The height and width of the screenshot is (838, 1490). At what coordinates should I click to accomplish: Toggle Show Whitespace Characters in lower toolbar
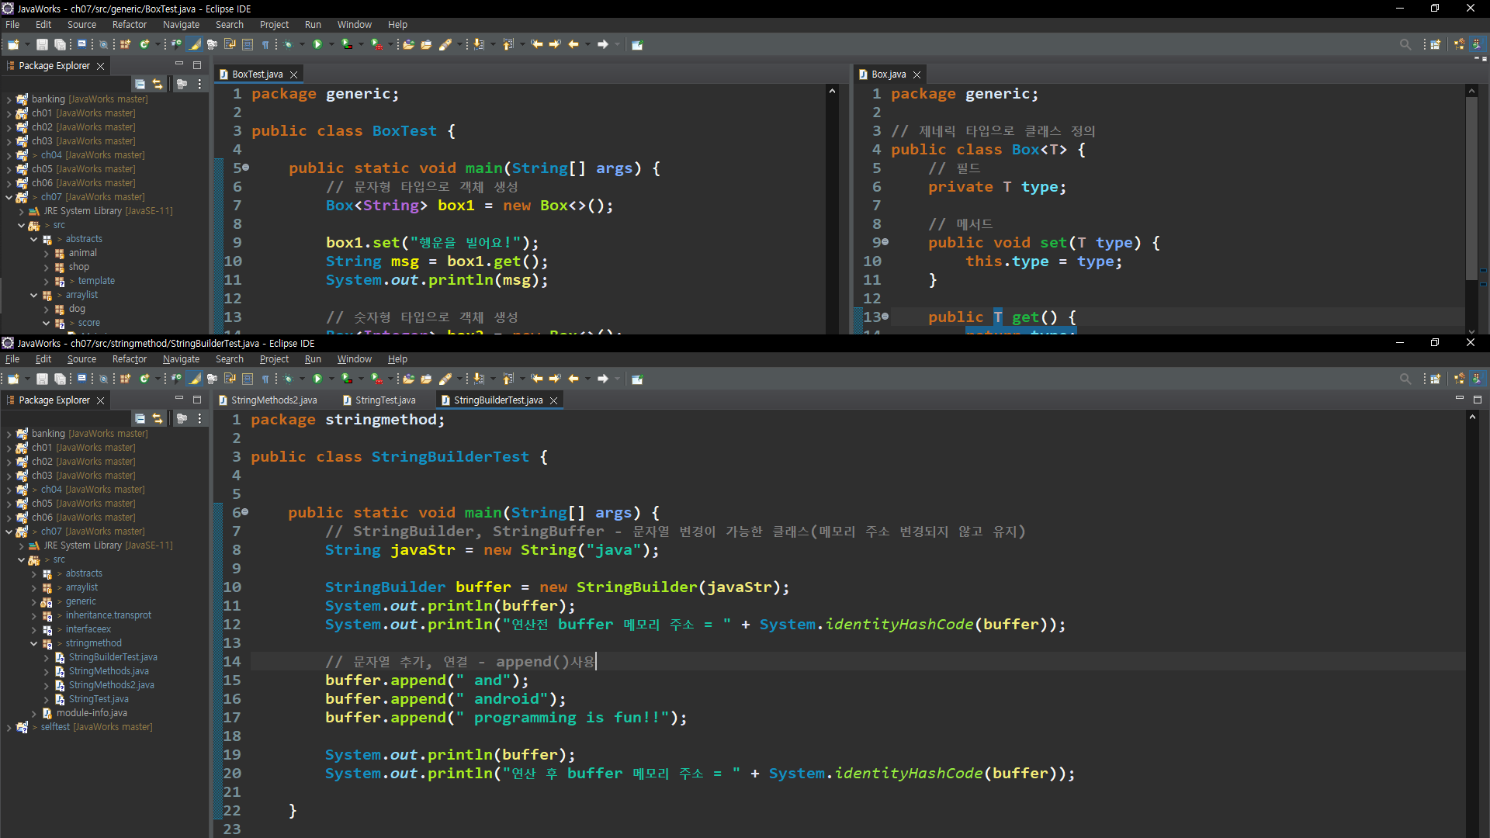(265, 379)
